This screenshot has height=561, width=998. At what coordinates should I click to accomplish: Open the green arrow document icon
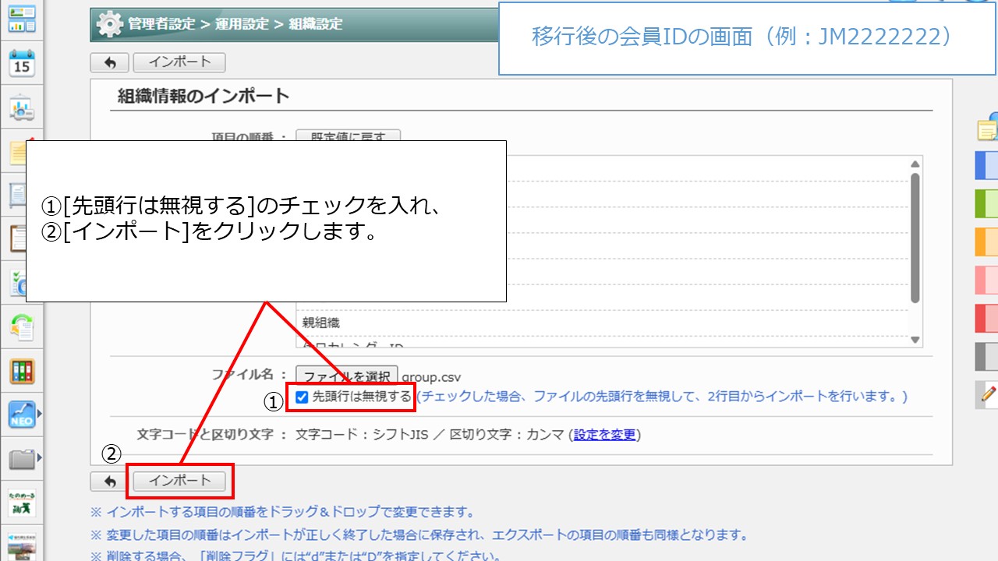coord(22,326)
